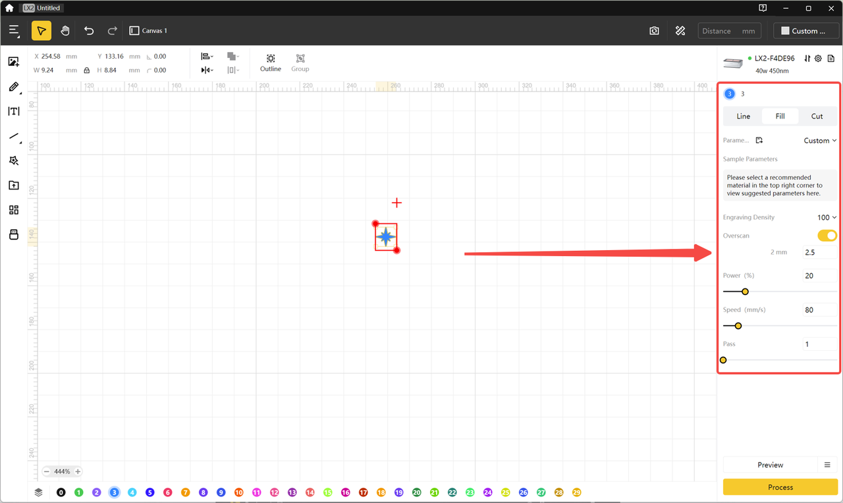Open the hamburger main menu

pos(14,31)
